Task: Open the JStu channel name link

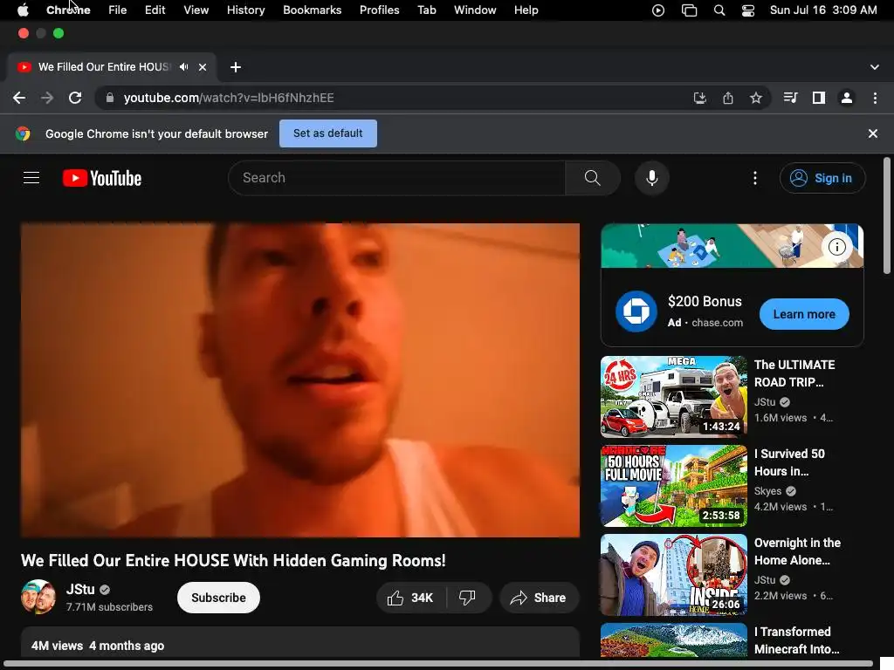Action: pyautogui.click(x=80, y=589)
